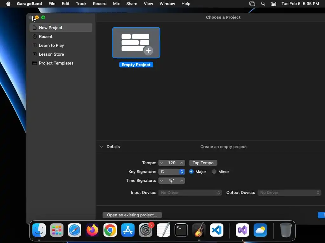
Task: Decrease tempo with down arrow
Action: [x=162, y=163]
